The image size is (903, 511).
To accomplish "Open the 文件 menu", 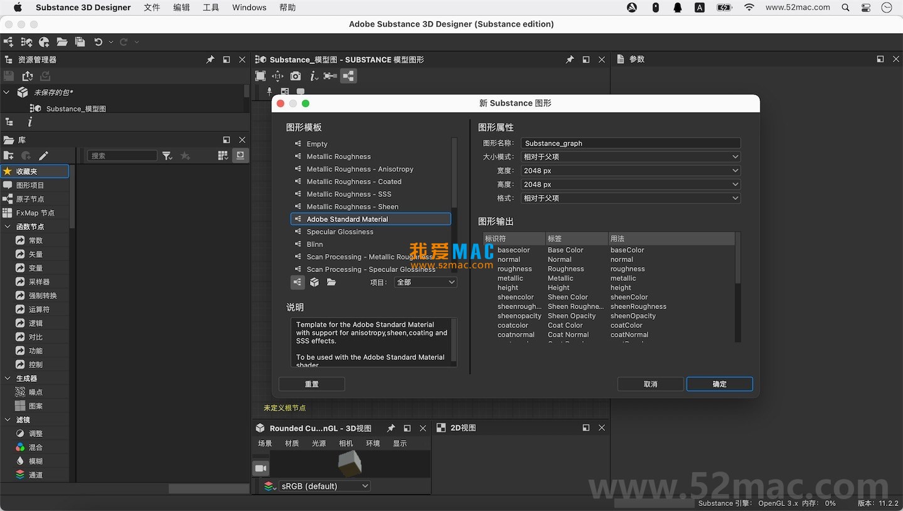I will click(x=152, y=8).
